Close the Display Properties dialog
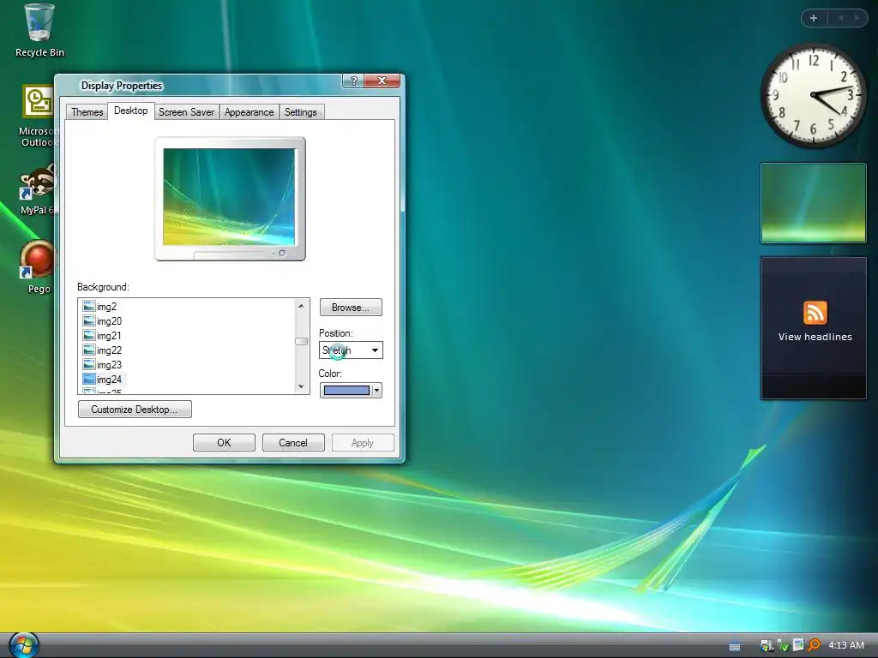Image resolution: width=878 pixels, height=658 pixels. tap(382, 81)
